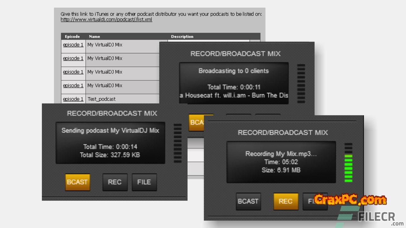This screenshot has height=228, width=406.
Task: Click the 'Total Size: 327.59 KB' readout
Action: point(110,155)
